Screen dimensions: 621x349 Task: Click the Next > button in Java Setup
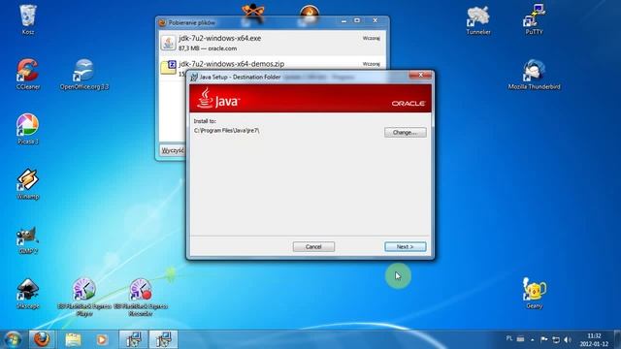coord(406,246)
